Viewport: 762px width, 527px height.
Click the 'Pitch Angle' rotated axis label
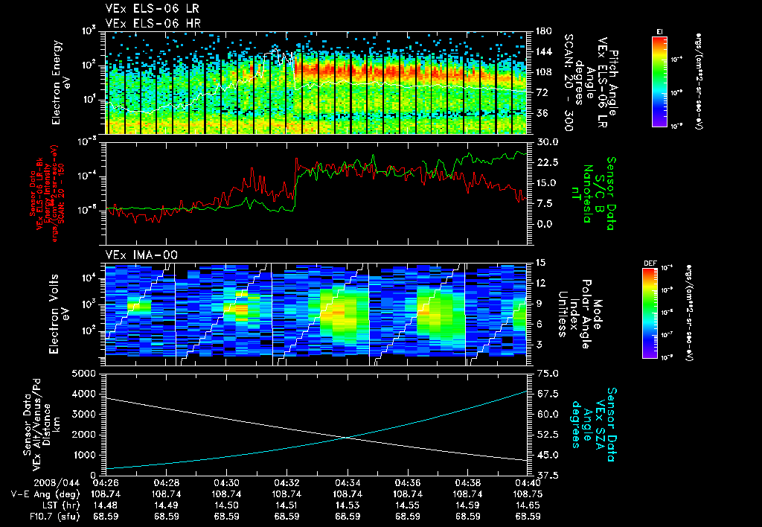(x=614, y=83)
